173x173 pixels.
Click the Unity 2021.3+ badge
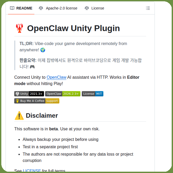point(29,94)
